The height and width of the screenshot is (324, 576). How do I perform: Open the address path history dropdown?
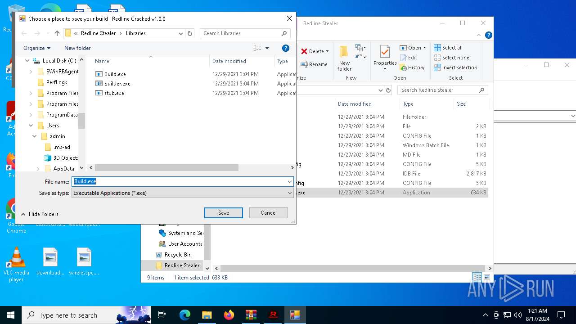181,33
